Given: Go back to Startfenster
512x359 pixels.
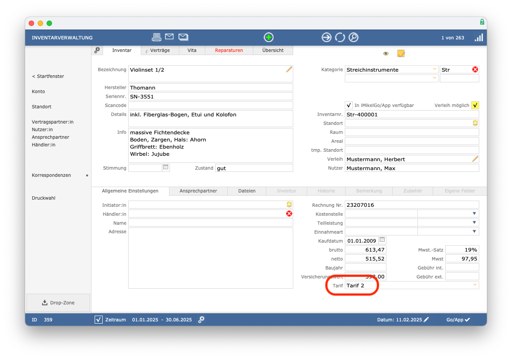Looking at the screenshot, I should 48,76.
